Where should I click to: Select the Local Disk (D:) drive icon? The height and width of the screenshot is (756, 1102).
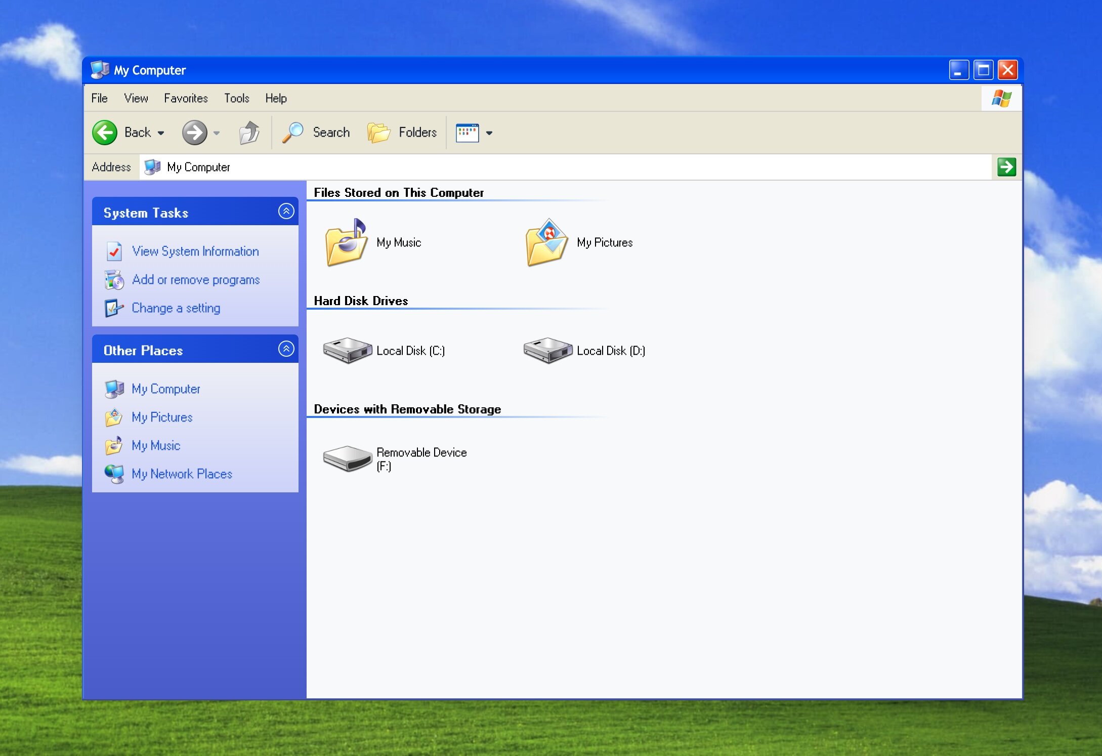point(547,350)
